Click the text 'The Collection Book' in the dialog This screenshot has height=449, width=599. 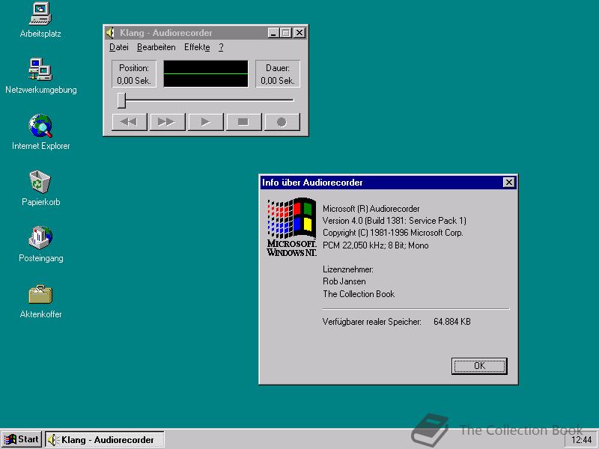[359, 293]
